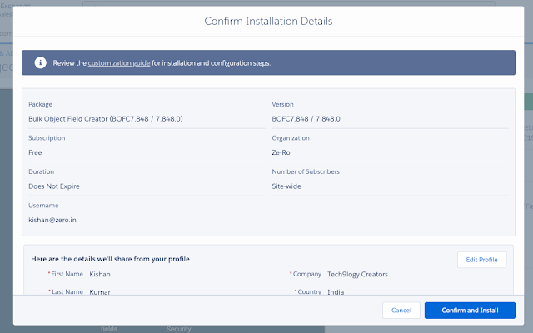Viewport: 533px width, 333px height.
Task: Click the First Name value Kishan
Action: point(100,274)
